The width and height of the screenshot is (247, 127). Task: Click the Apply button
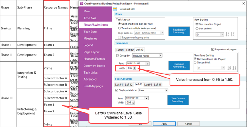(164, 124)
